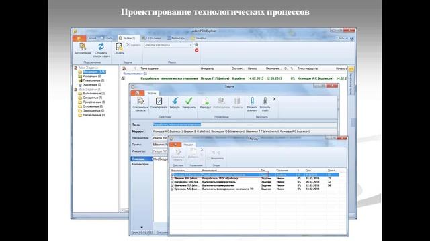Select the Все Задачи (1) tree node
This screenshot has width=430, height=241.
pyautogui.click(x=90, y=89)
